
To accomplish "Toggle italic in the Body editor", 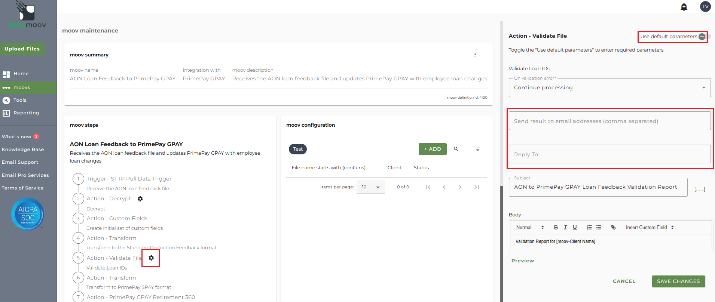I will click(565, 227).
